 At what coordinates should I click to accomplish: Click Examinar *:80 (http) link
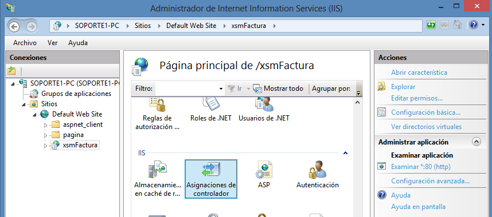click(420, 167)
